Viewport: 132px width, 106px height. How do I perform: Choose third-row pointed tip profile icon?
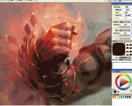tap(131, 51)
